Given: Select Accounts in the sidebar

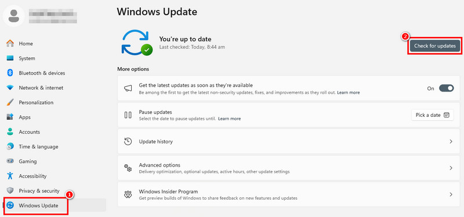Looking at the screenshot, I should click(30, 132).
